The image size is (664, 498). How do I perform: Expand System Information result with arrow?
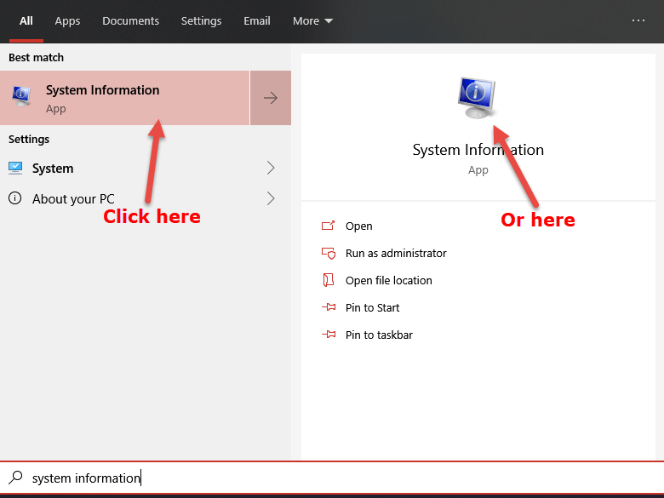(271, 98)
